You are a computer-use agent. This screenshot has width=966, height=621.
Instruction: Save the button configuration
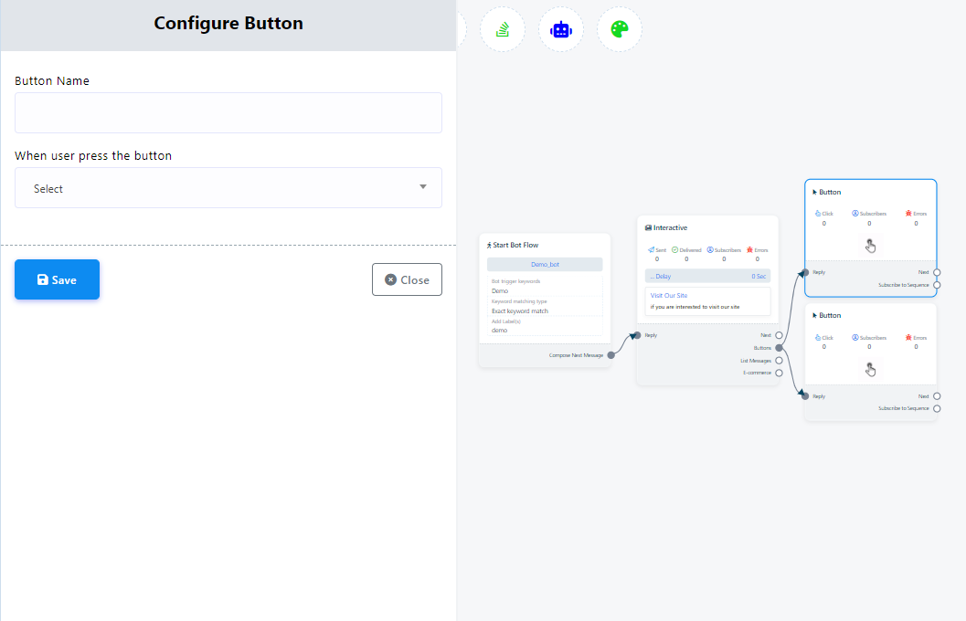57,279
